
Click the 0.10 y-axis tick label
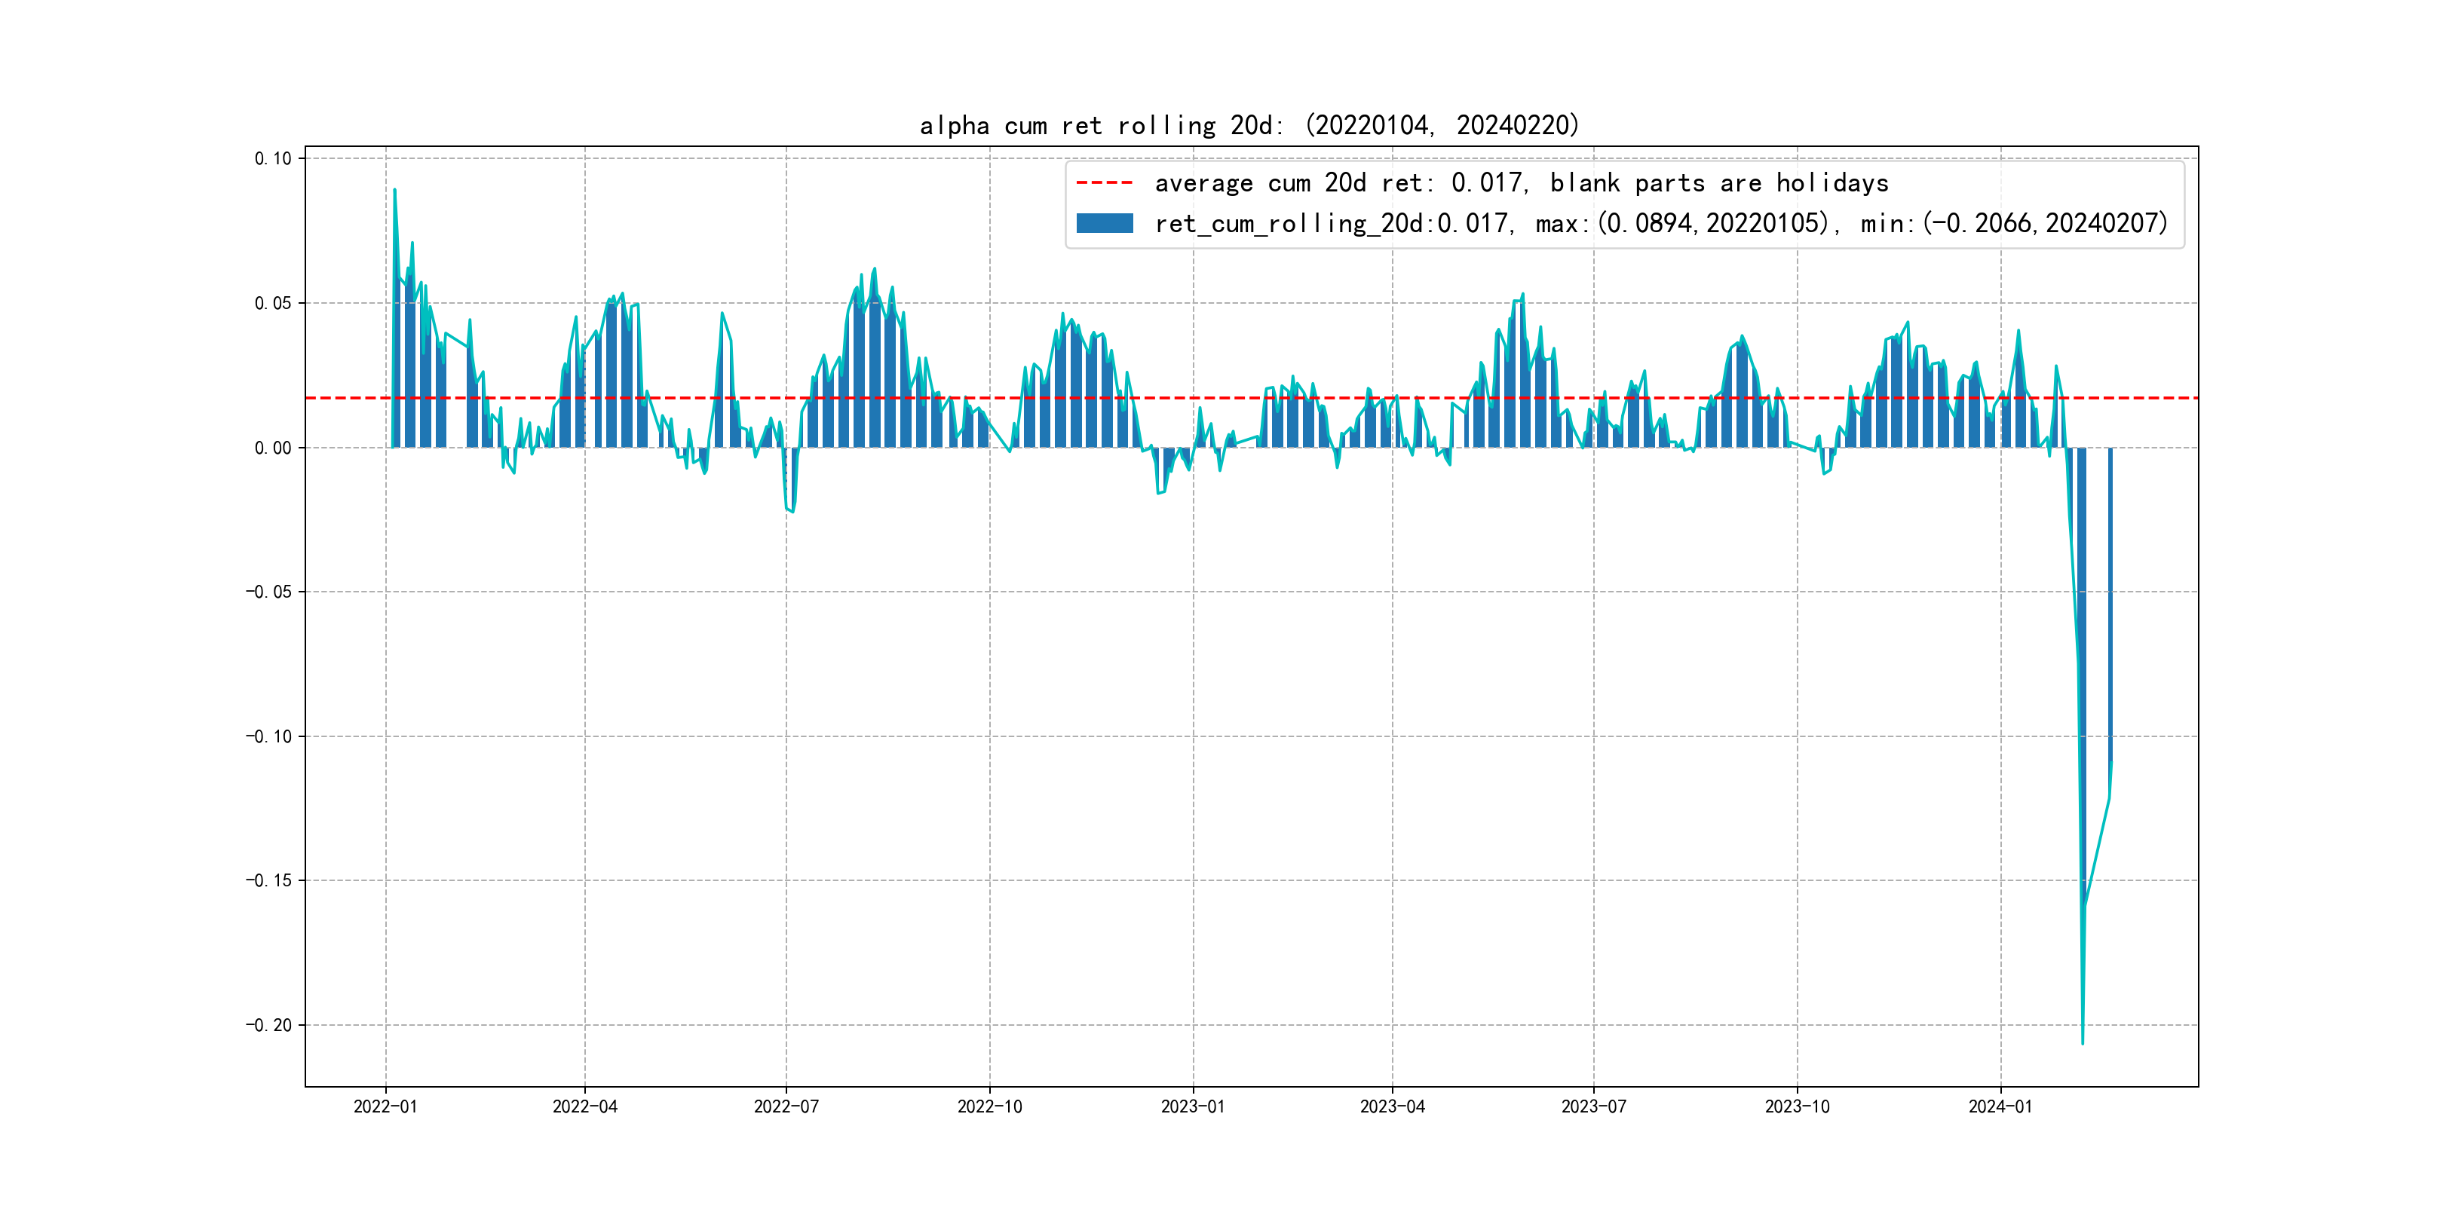(x=272, y=158)
